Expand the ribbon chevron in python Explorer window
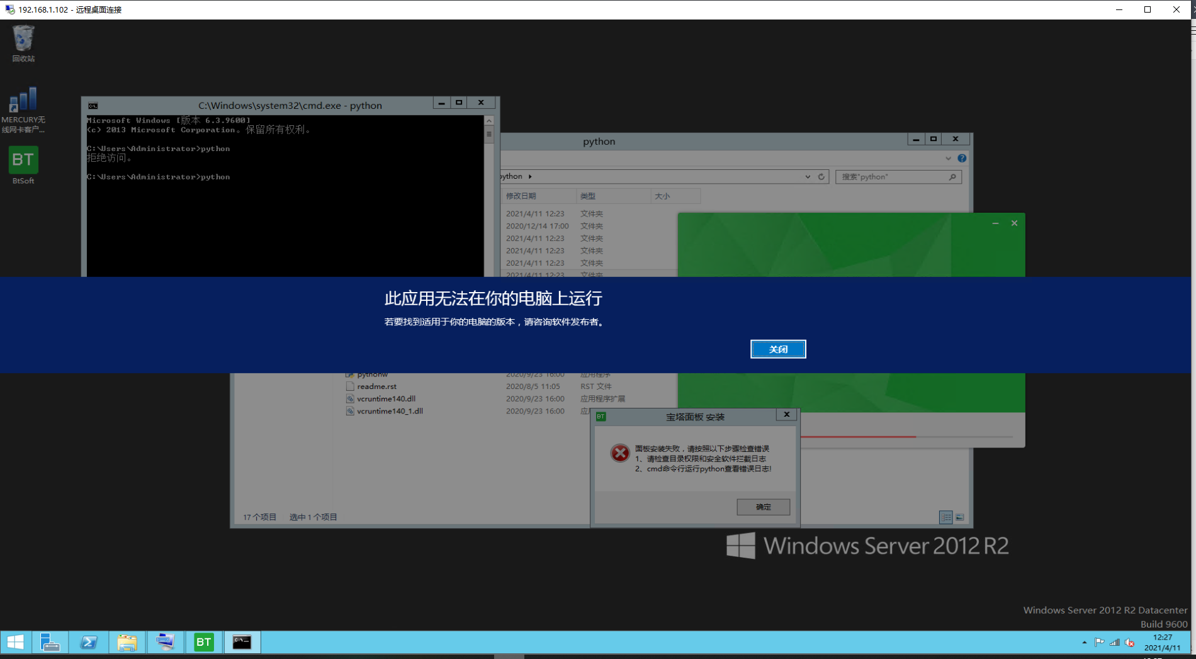This screenshot has height=659, width=1196. pos(948,159)
